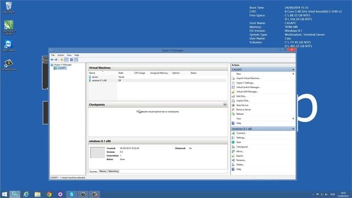
Task: Click Stop Service action
Action: point(242,105)
